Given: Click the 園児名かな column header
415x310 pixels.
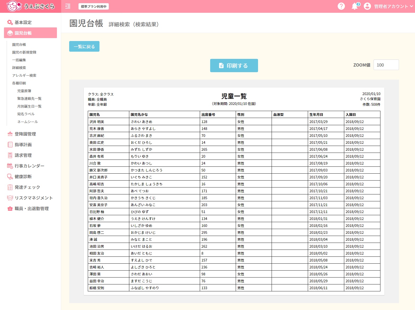Looking at the screenshot, I should point(164,115).
